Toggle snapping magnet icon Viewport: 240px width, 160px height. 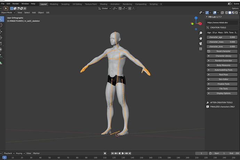coord(120,8)
